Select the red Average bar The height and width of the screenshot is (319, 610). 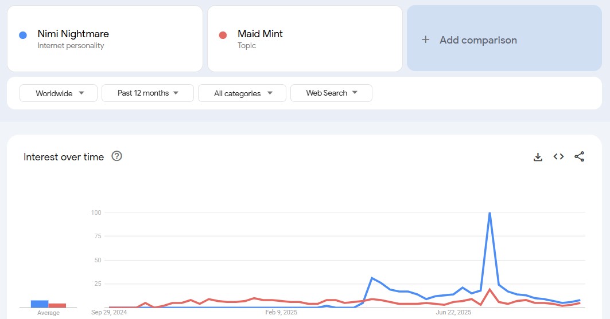coord(57,305)
